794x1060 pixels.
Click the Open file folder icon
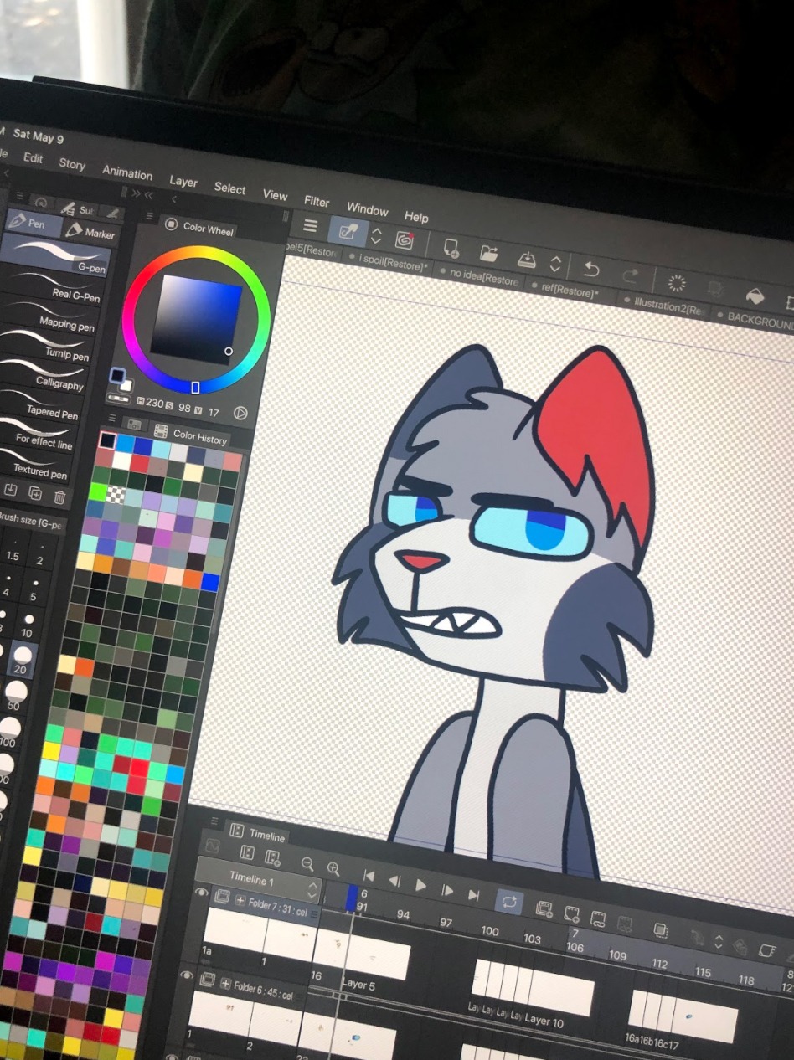[489, 253]
